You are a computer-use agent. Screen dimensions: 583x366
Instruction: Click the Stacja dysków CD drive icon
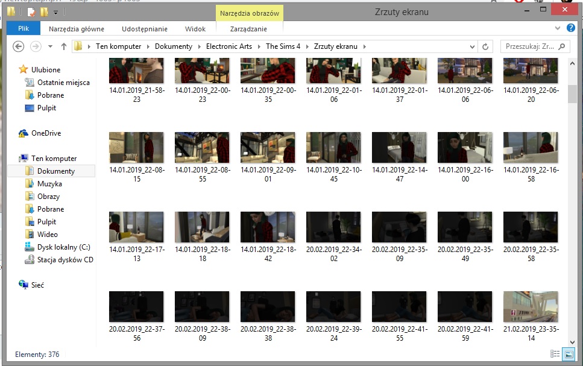tap(30, 259)
